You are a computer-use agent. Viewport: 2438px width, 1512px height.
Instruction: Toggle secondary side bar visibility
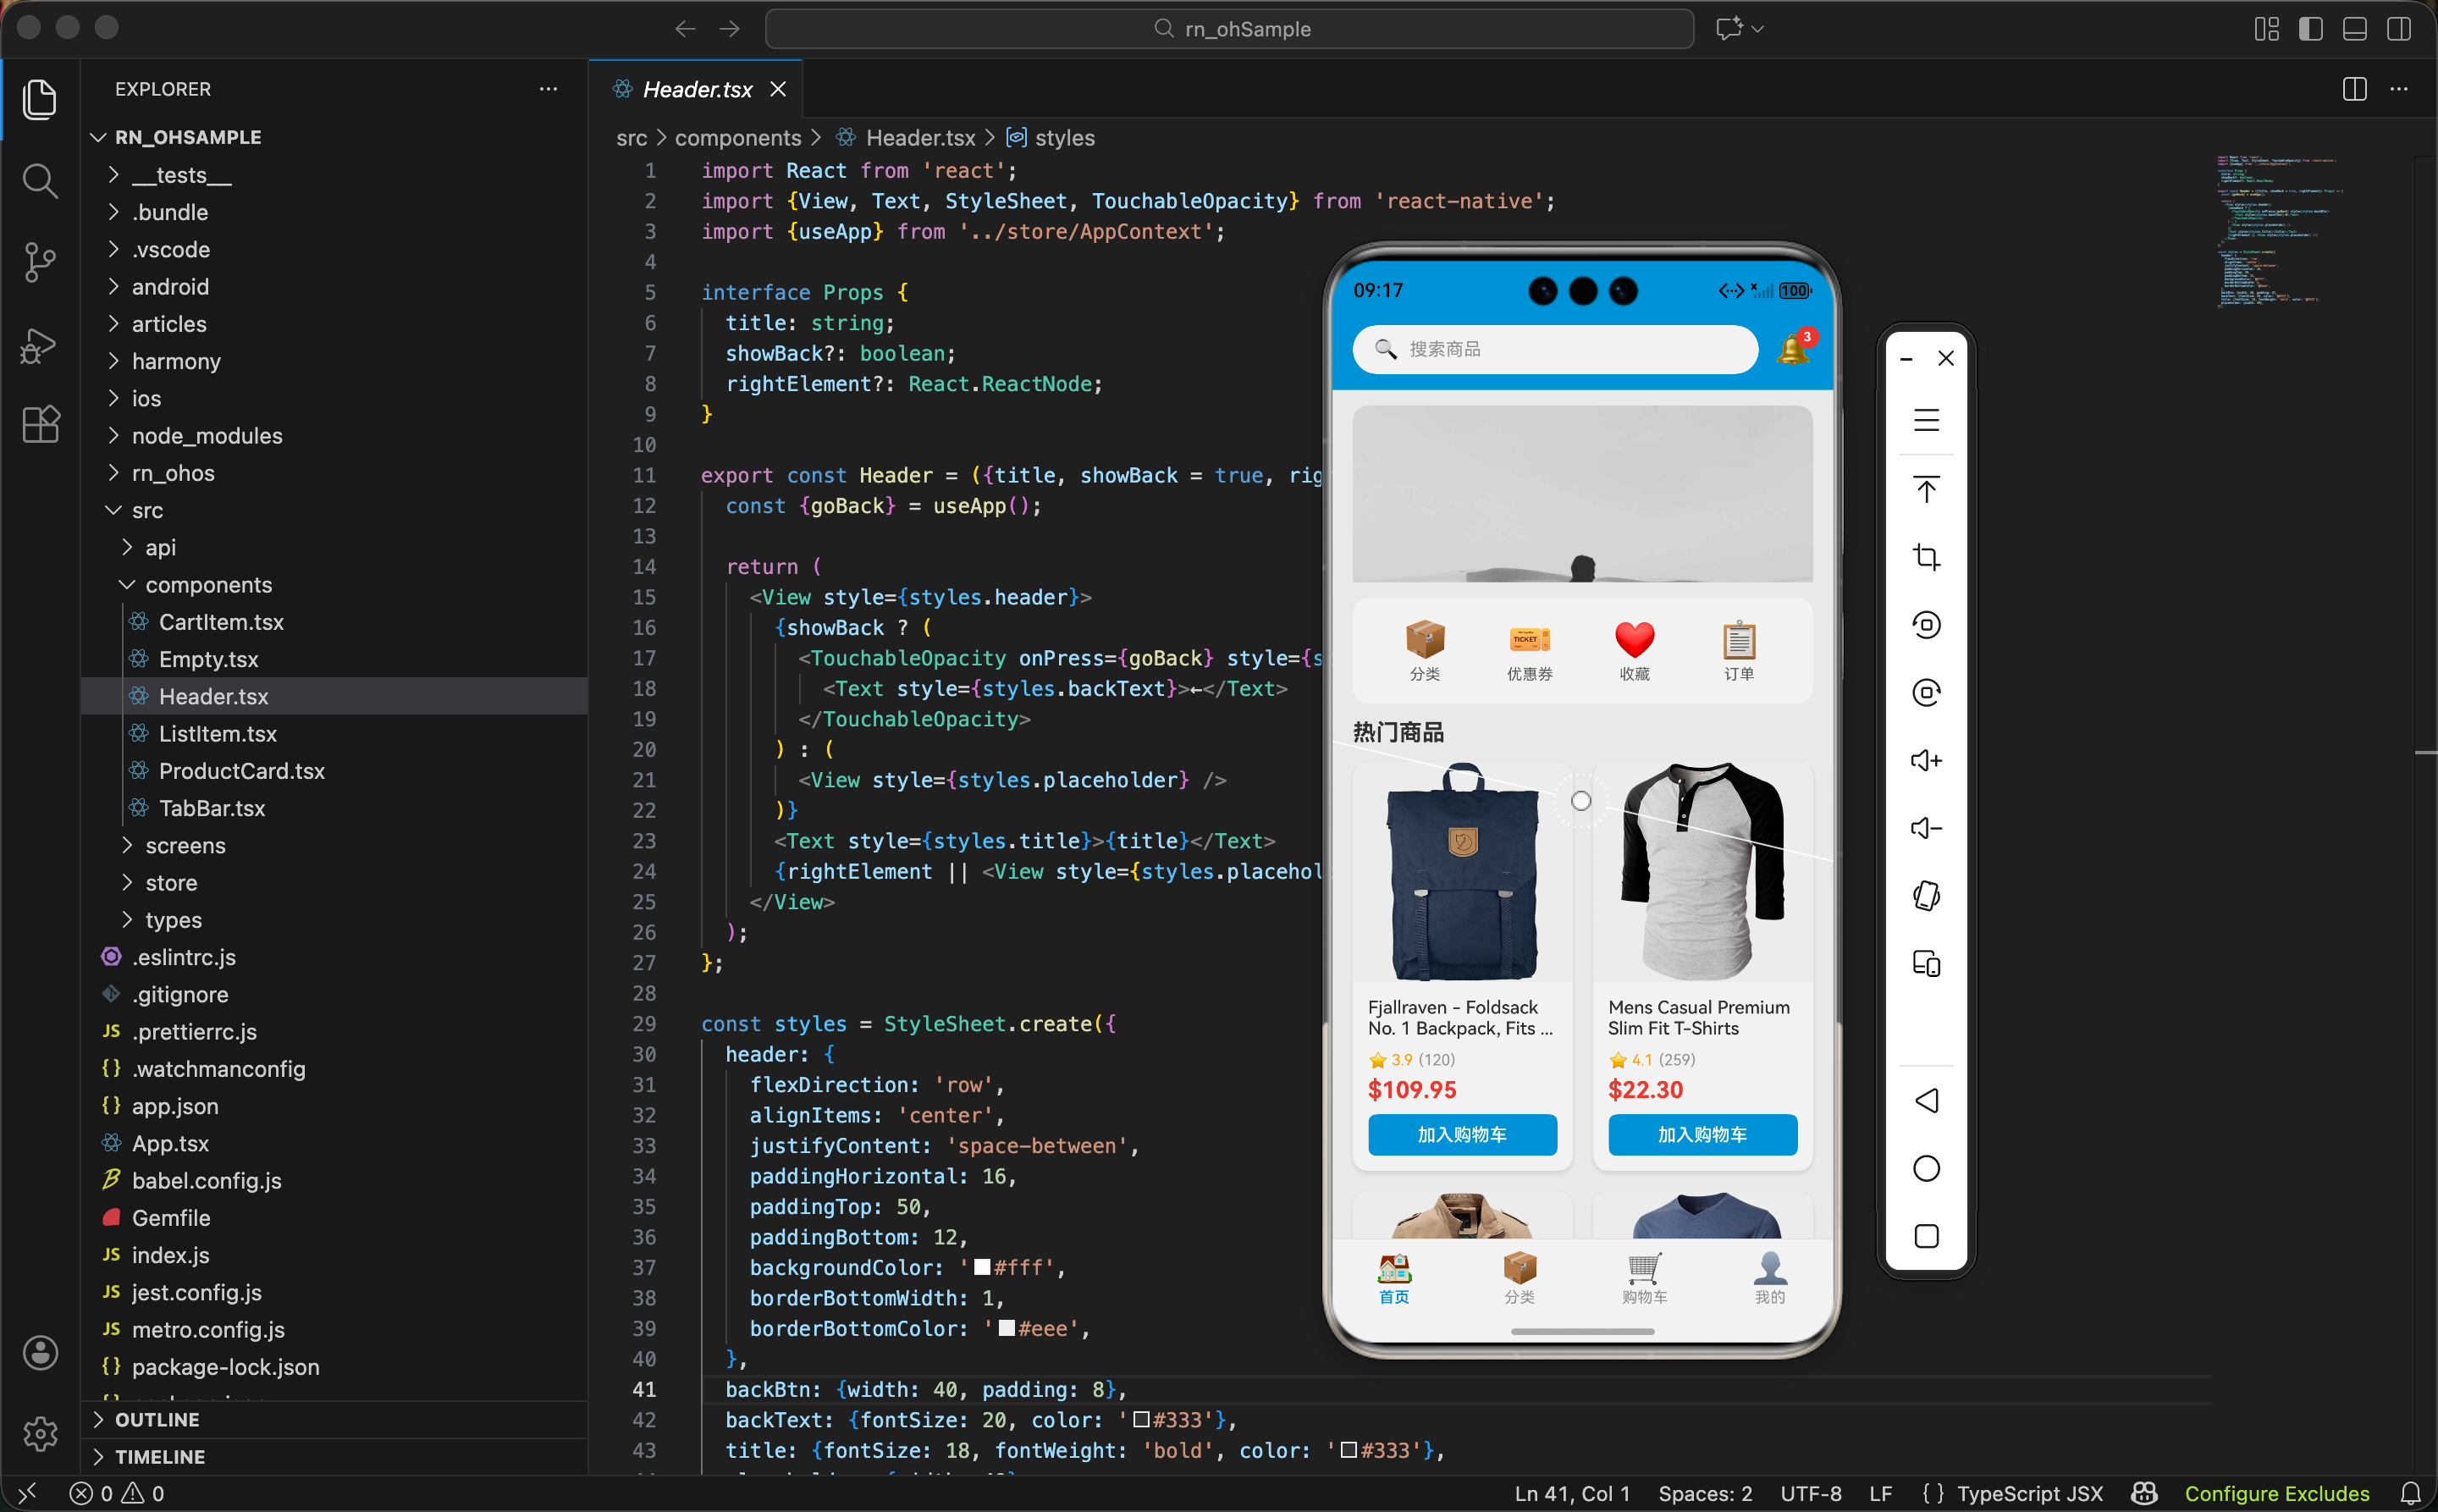(2398, 29)
